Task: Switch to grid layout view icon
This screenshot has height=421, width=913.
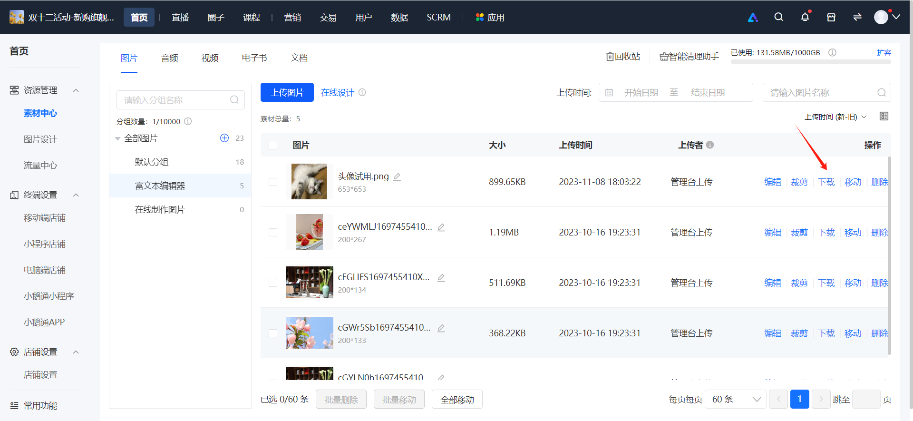Action: click(884, 116)
